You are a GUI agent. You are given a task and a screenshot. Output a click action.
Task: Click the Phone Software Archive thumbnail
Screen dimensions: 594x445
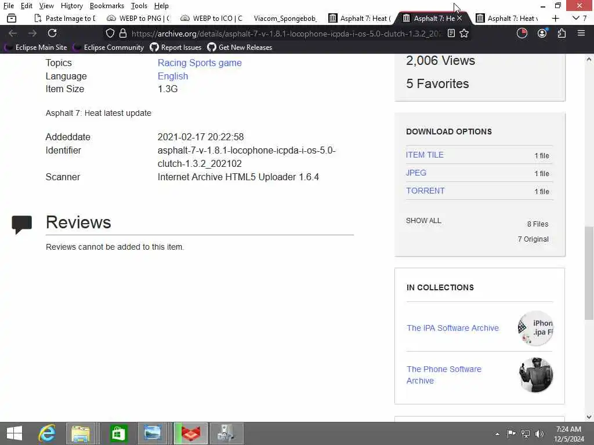coord(535,375)
